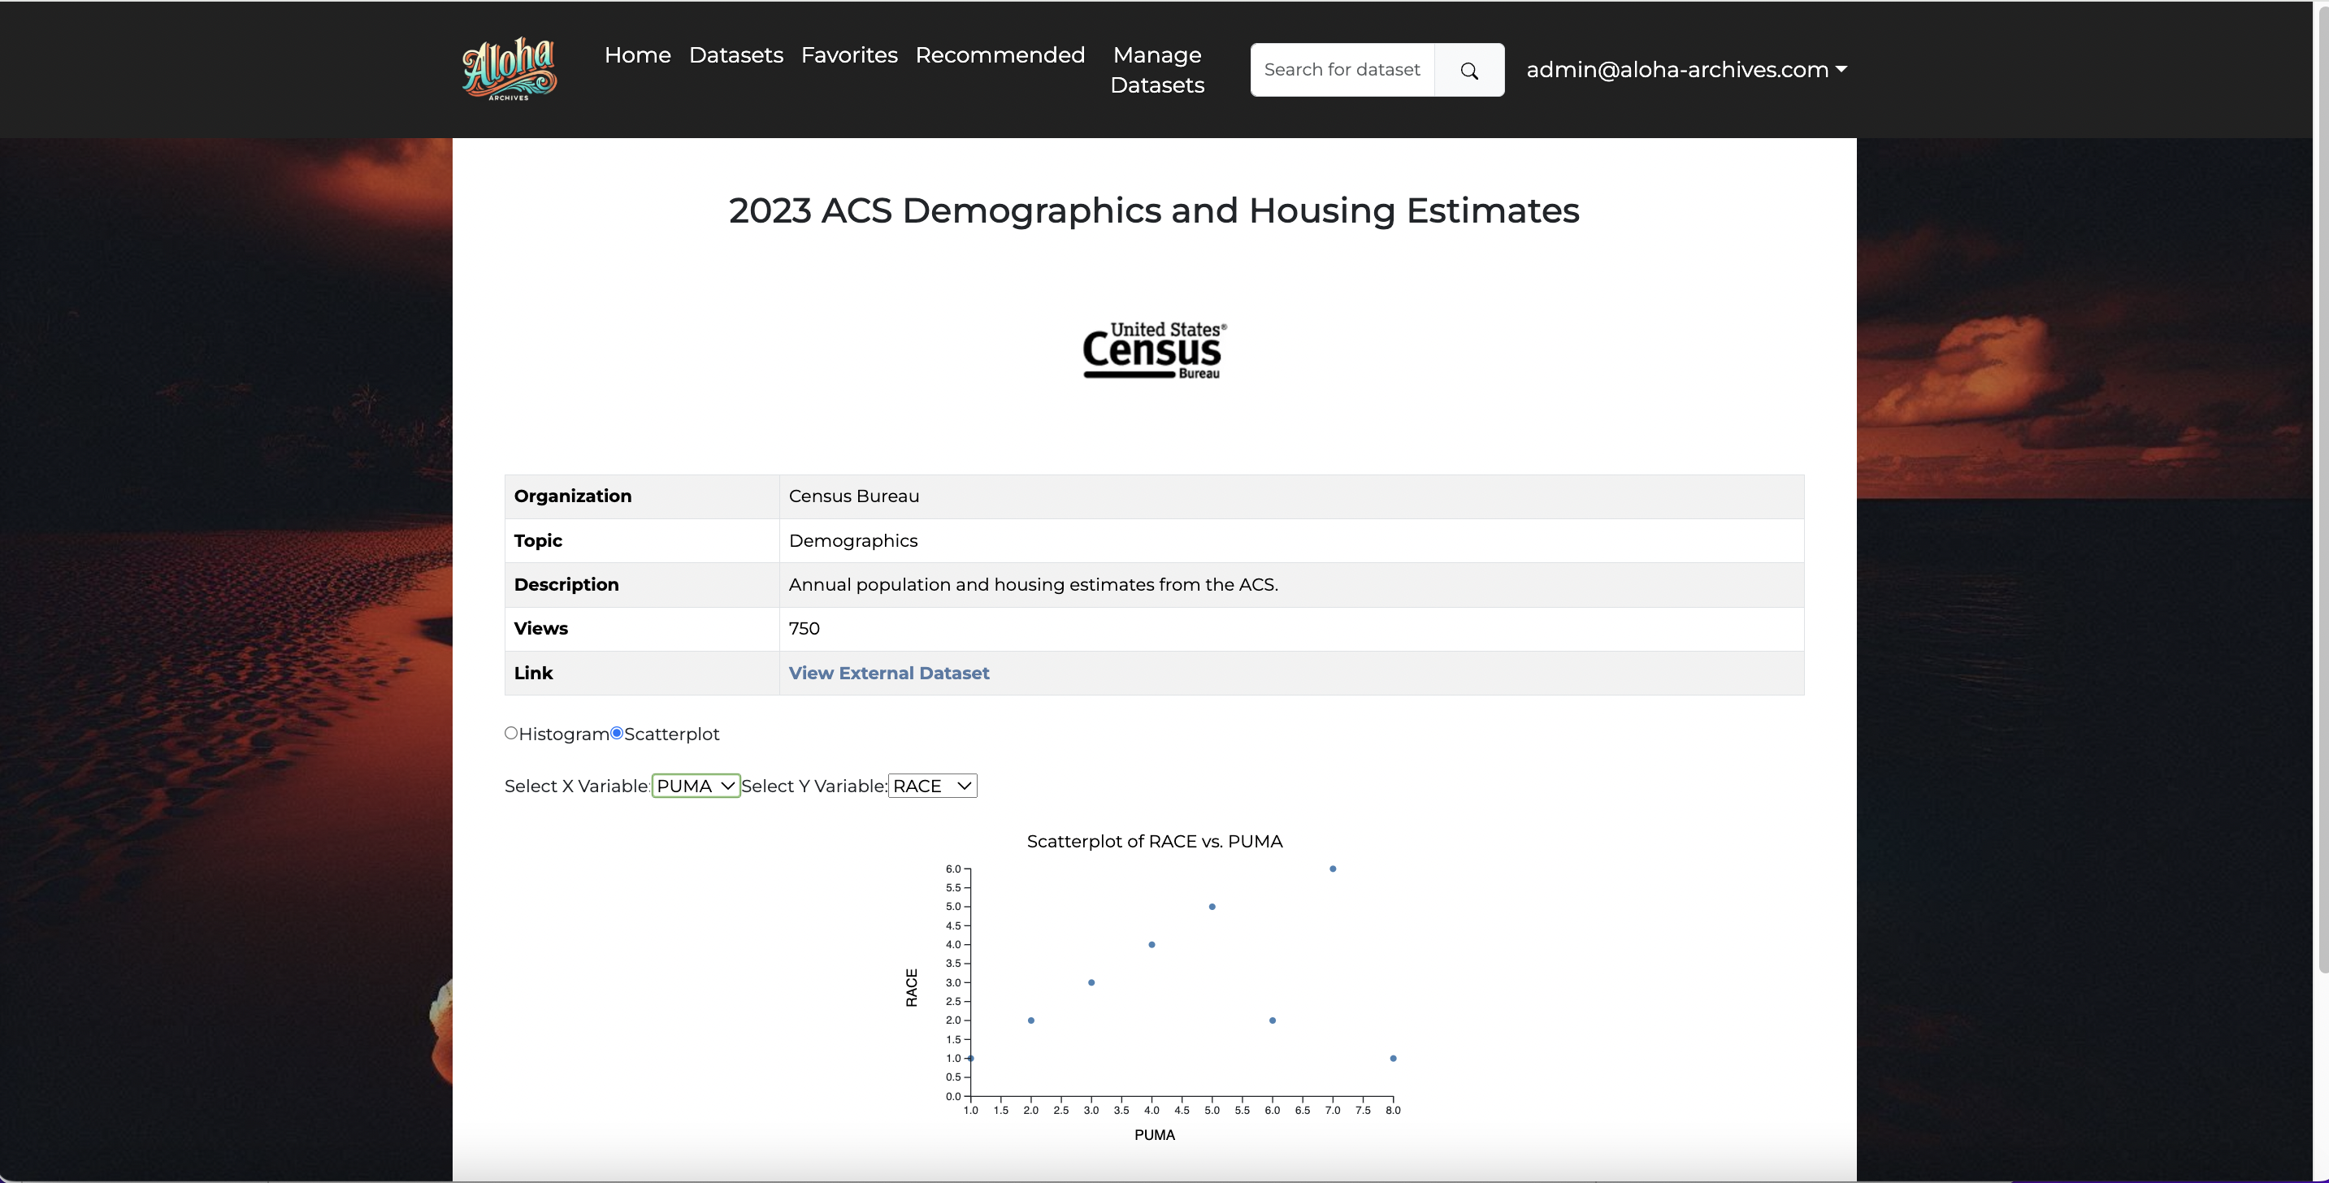The height and width of the screenshot is (1183, 2329).
Task: Expand the admin@aloha-archives.com account dropdown
Action: click(1686, 70)
